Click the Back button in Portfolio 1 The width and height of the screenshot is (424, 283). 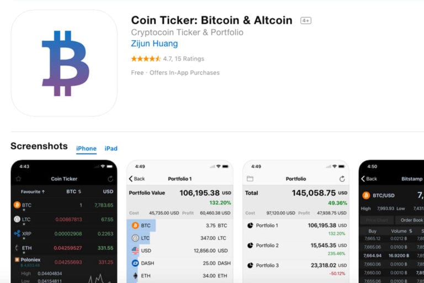[x=136, y=179]
